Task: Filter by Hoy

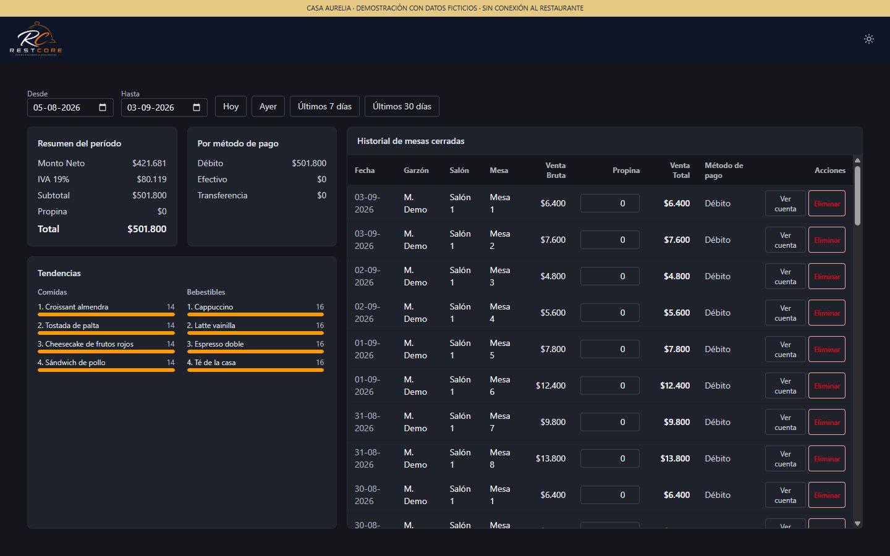Action: [231, 106]
